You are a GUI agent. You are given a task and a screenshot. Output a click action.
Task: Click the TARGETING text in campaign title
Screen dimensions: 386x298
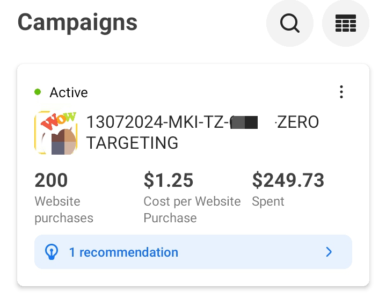[x=132, y=143]
